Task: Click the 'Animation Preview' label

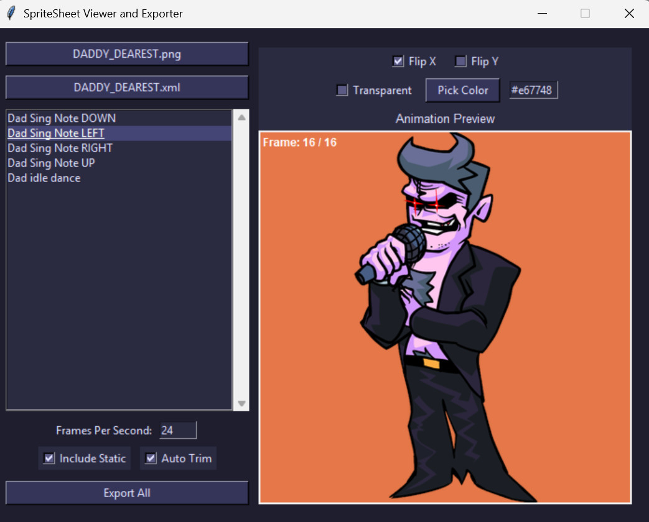Action: (445, 119)
